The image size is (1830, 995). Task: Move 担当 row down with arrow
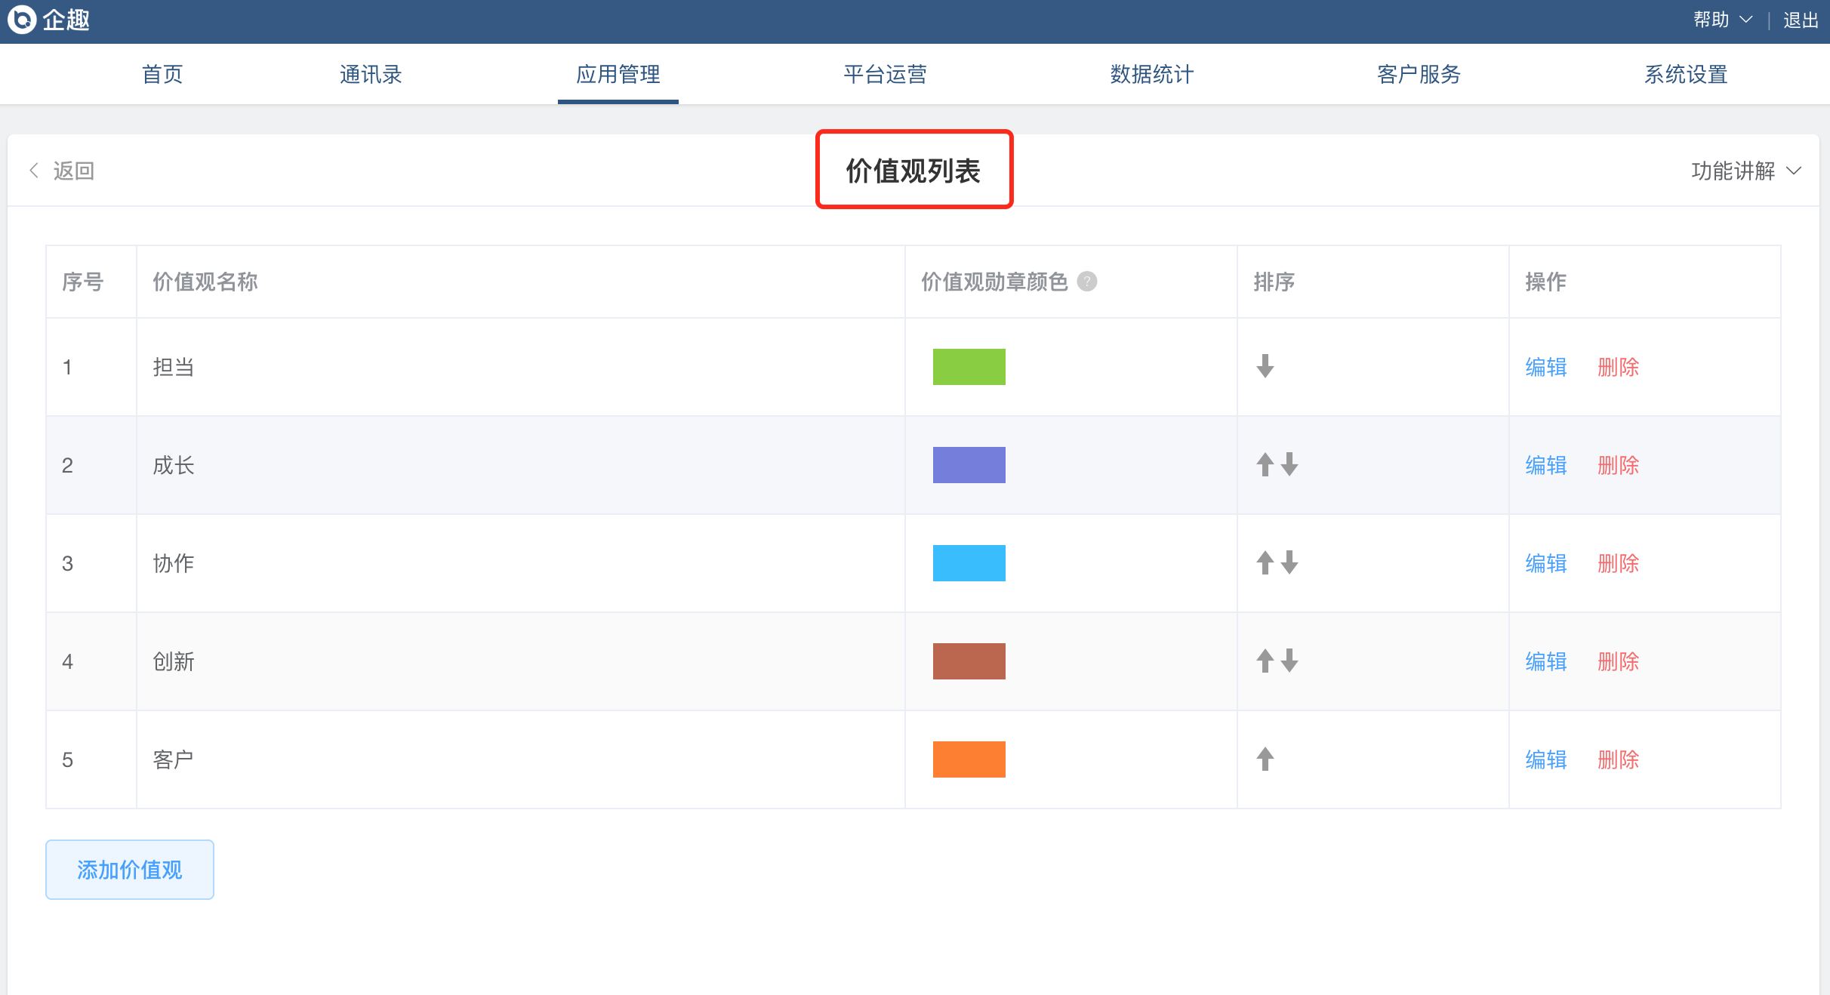pyautogui.click(x=1265, y=366)
